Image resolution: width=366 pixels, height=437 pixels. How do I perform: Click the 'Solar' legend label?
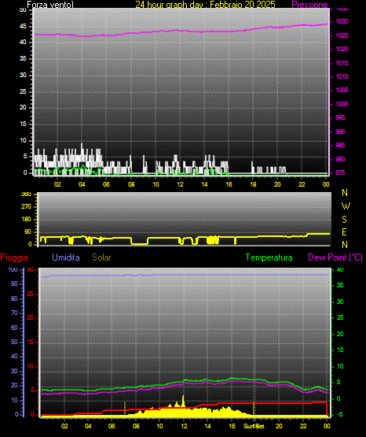pos(101,257)
